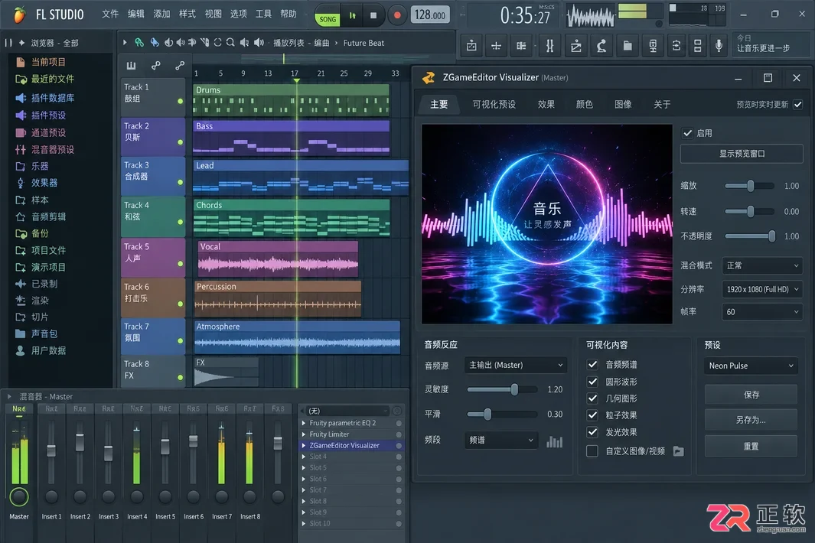The image size is (815, 543).
Task: Toggle the 预览时实时更新 checkbox
Action: coord(798,105)
